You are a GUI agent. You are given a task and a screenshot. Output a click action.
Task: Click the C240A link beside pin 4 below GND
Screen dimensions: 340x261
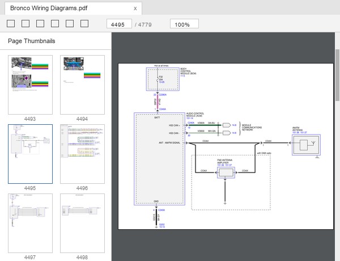(161, 210)
